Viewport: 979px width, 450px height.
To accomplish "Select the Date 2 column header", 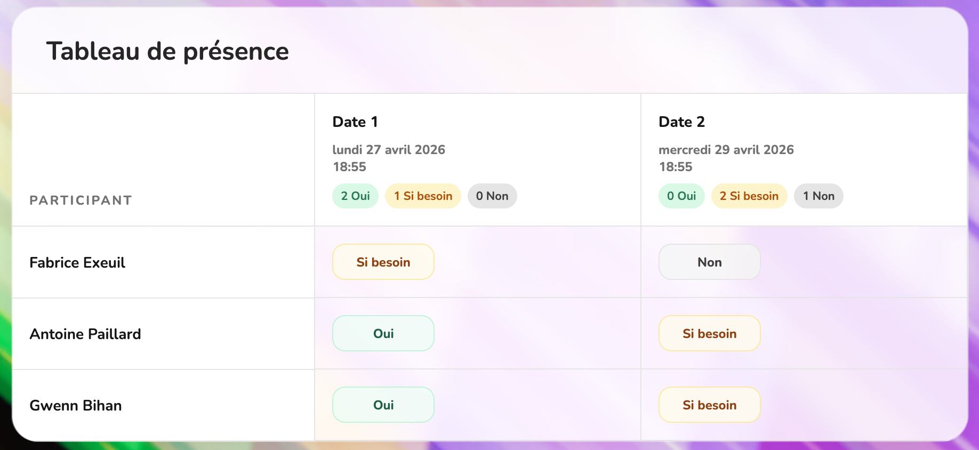I will [681, 122].
